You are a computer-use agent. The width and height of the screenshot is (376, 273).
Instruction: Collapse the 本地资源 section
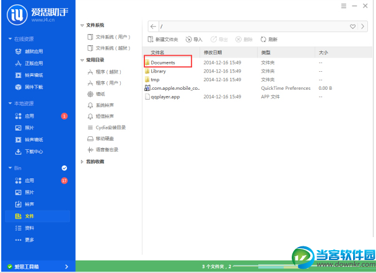[10, 103]
